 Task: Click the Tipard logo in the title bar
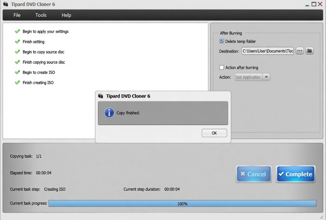6,4
